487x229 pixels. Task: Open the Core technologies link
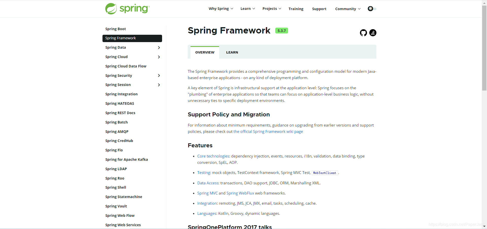(x=213, y=156)
